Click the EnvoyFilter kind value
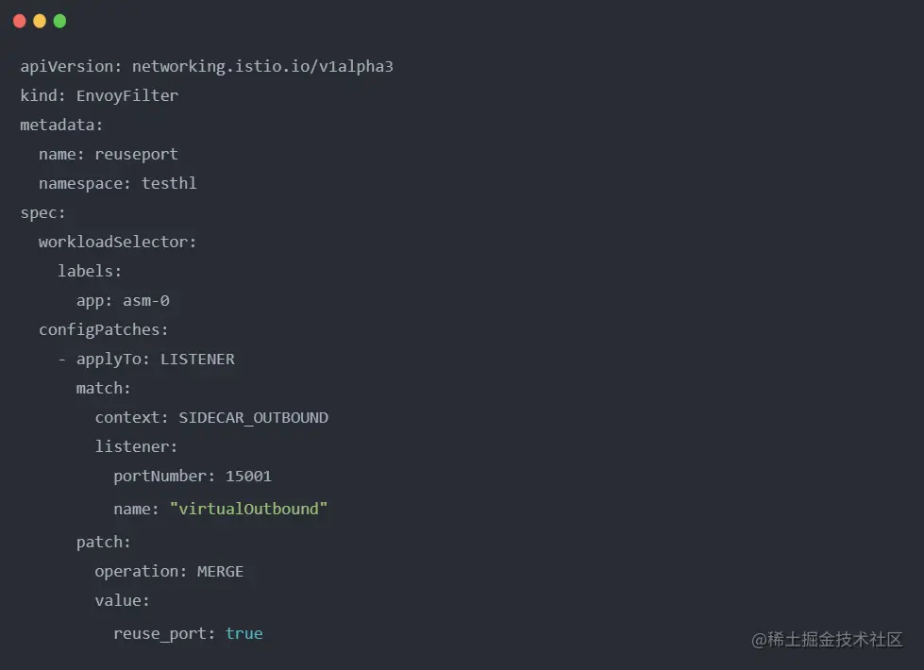This screenshot has width=924, height=670. (127, 95)
